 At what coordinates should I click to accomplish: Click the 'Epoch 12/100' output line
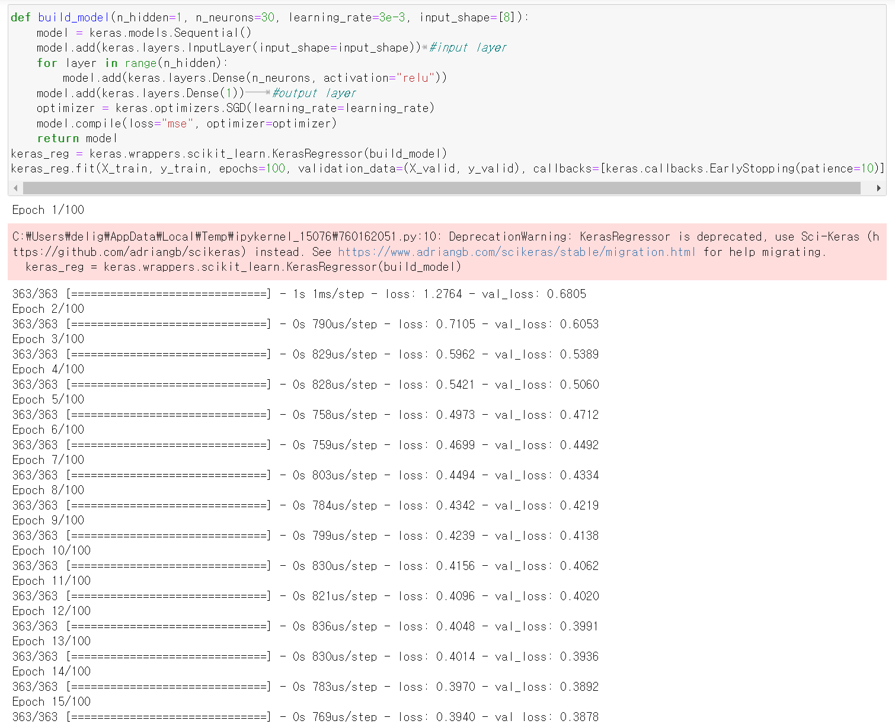(52, 611)
